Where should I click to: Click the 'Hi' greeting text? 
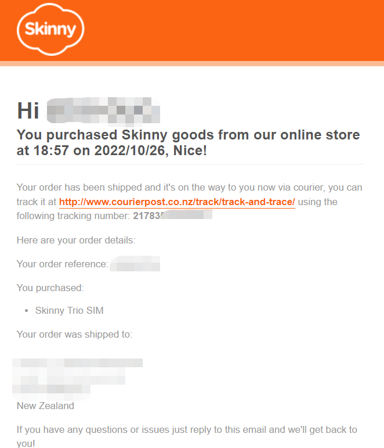tap(28, 111)
